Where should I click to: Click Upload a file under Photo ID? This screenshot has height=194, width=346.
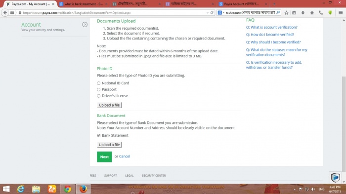pyautogui.click(x=109, y=105)
